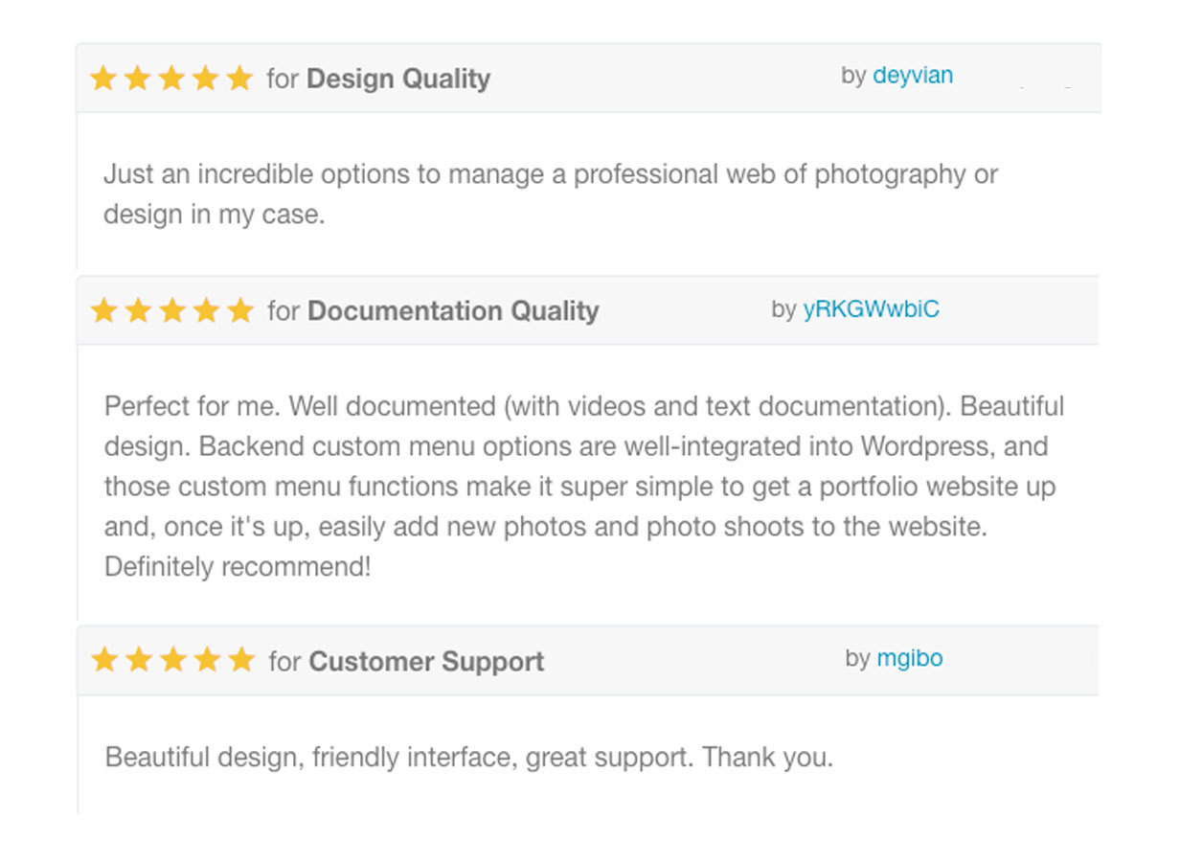This screenshot has height=864, width=1180.
Task: Open the deyvian user profile link
Action: (913, 76)
